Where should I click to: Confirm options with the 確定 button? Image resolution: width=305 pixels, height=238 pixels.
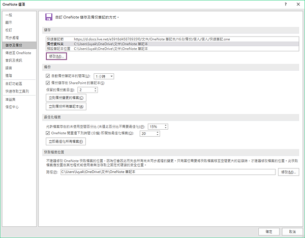[269, 231]
